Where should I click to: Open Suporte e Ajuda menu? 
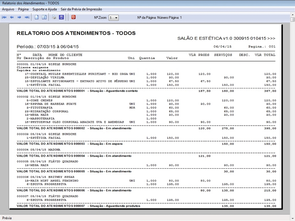coord(45,9)
